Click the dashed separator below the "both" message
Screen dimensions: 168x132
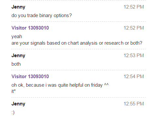[79, 70]
